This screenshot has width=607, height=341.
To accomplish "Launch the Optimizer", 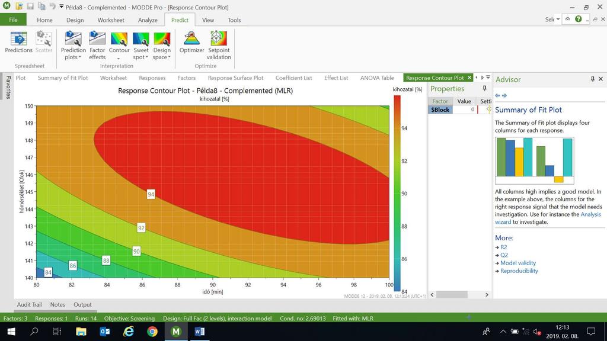I will pos(191,42).
